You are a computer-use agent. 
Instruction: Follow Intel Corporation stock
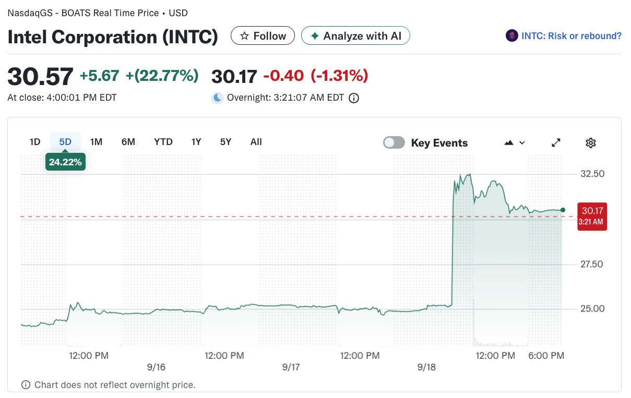tap(263, 36)
